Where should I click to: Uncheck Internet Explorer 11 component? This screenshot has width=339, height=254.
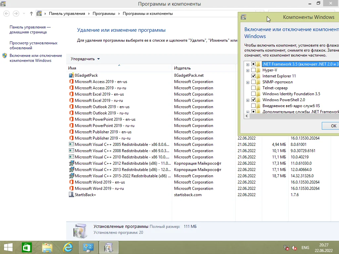[253, 76]
